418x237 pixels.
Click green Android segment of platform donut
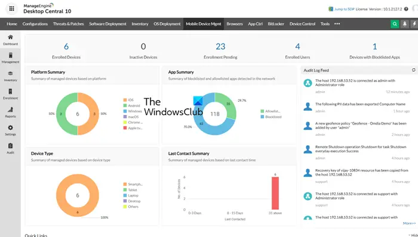pyautogui.click(x=61, y=114)
